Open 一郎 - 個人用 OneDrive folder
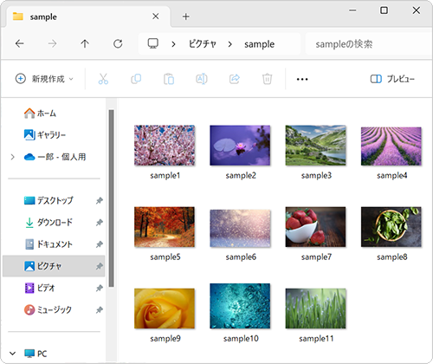433x364 pixels. click(55, 157)
